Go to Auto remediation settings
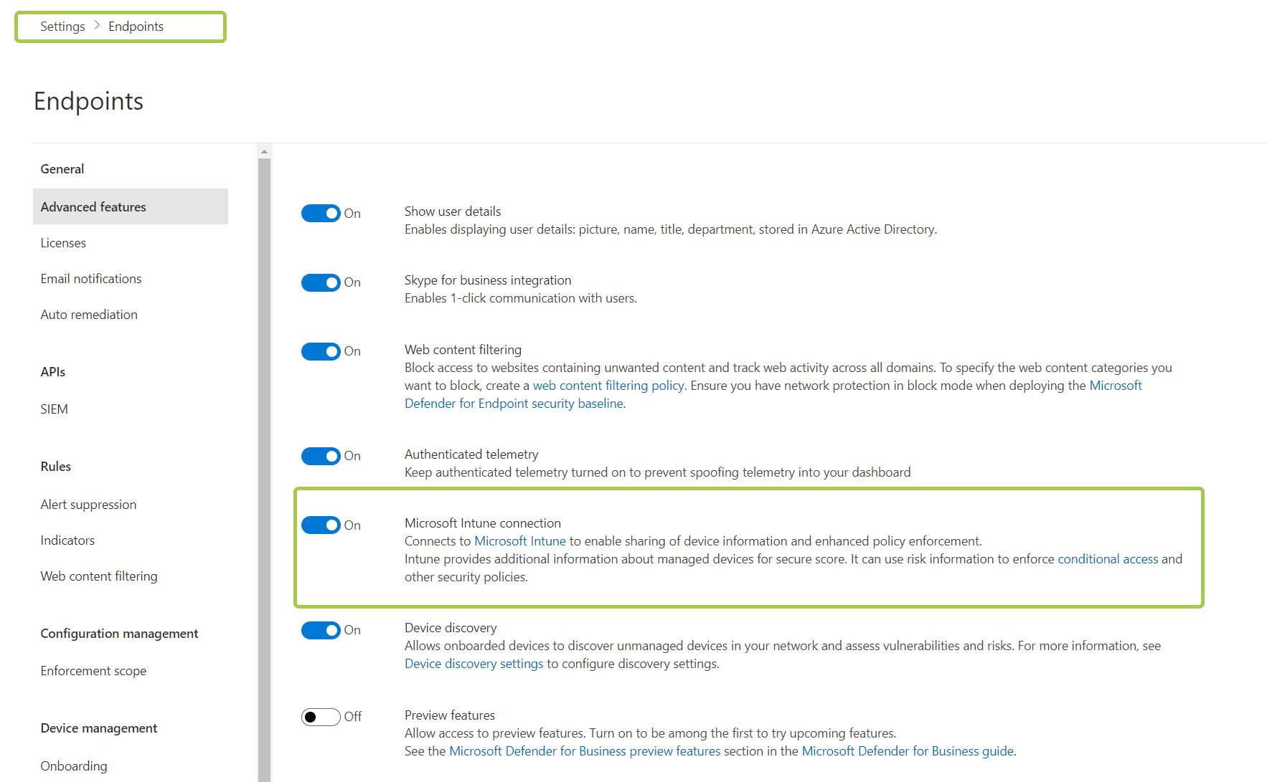Viewport: 1267px width, 782px height. point(89,315)
